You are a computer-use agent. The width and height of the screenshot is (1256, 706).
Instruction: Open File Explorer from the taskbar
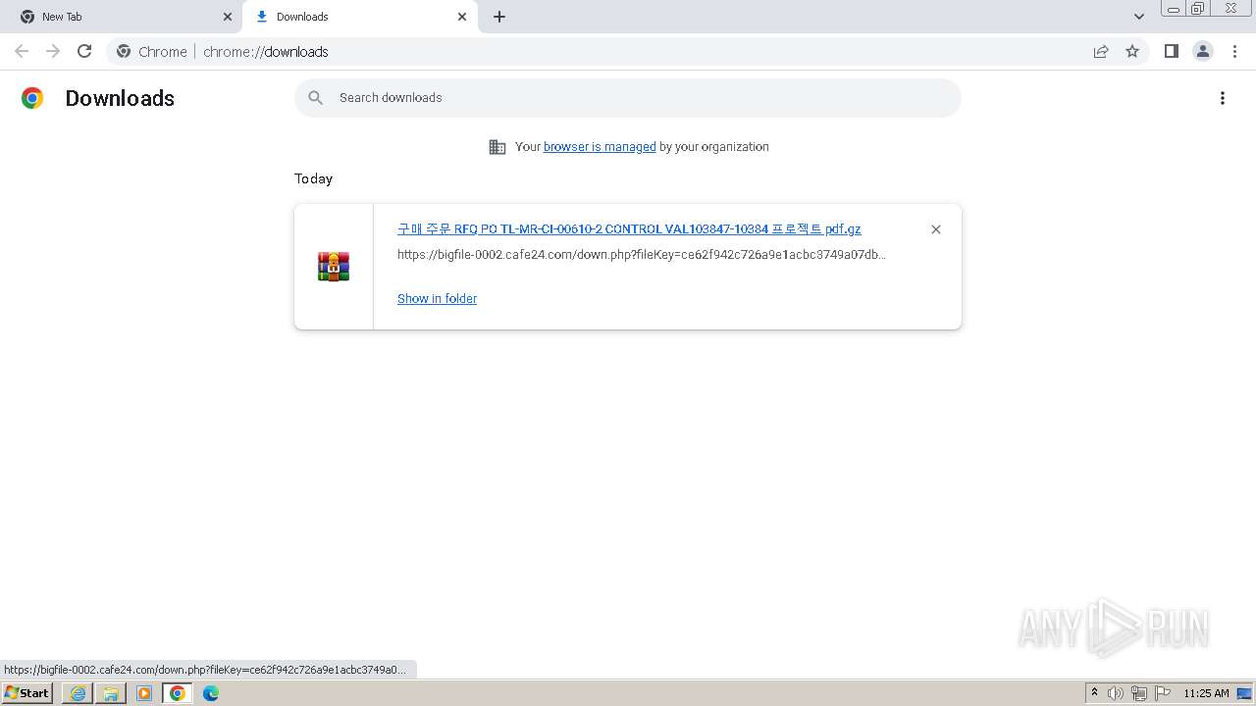111,693
